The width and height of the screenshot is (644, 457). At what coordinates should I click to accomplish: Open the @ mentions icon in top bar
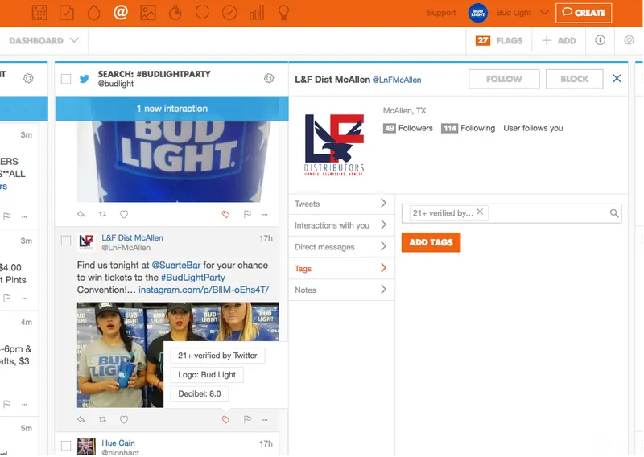[x=121, y=12]
